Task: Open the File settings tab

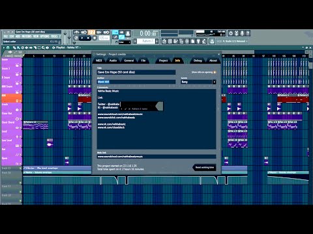Action: click(x=143, y=60)
